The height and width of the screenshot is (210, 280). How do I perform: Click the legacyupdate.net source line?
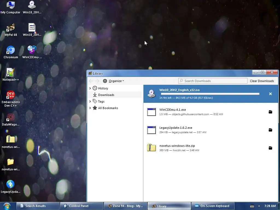(x=183, y=132)
